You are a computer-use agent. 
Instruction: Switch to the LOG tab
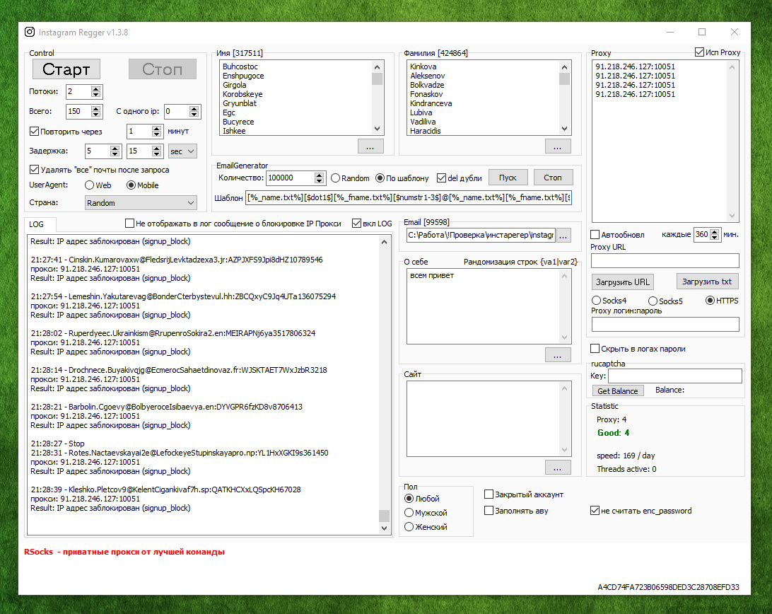tap(36, 224)
